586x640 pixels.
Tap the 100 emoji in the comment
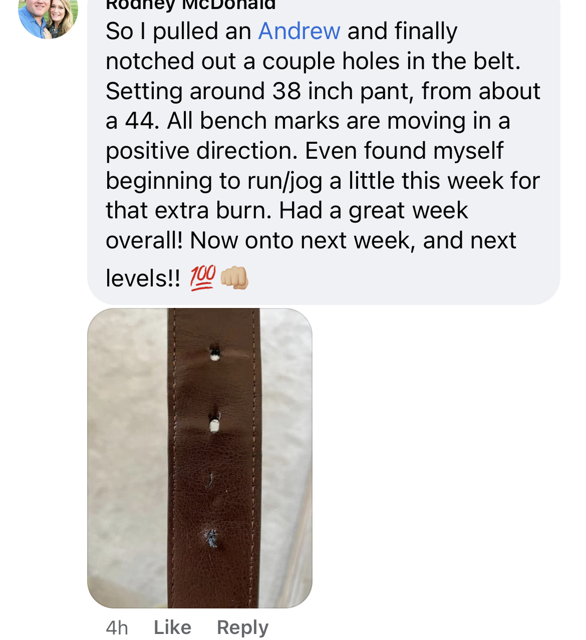pos(203,278)
